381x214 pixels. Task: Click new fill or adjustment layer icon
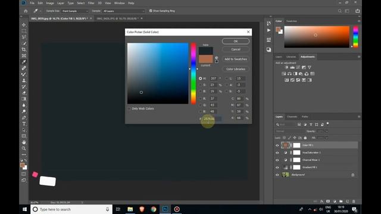click(x=335, y=202)
